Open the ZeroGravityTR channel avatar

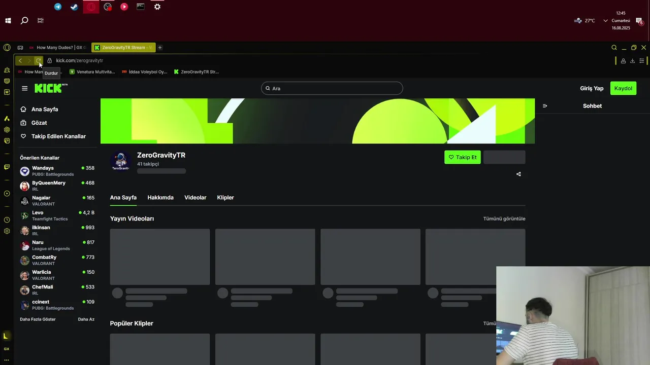[x=121, y=161]
